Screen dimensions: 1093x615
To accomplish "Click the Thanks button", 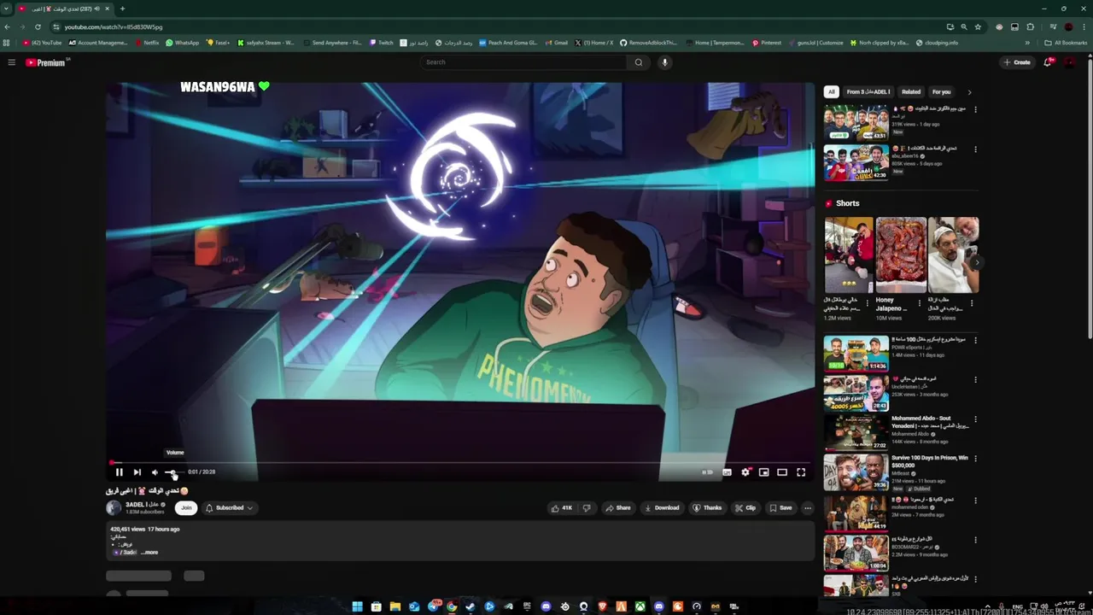I will tap(707, 507).
